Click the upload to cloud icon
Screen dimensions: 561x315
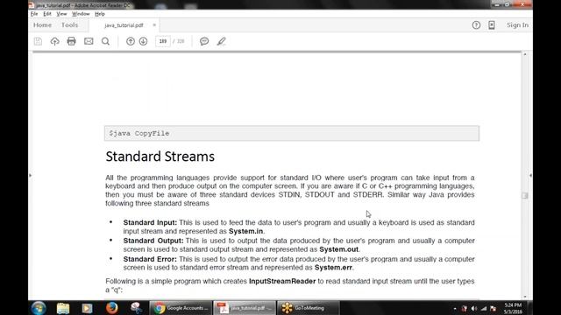point(54,41)
